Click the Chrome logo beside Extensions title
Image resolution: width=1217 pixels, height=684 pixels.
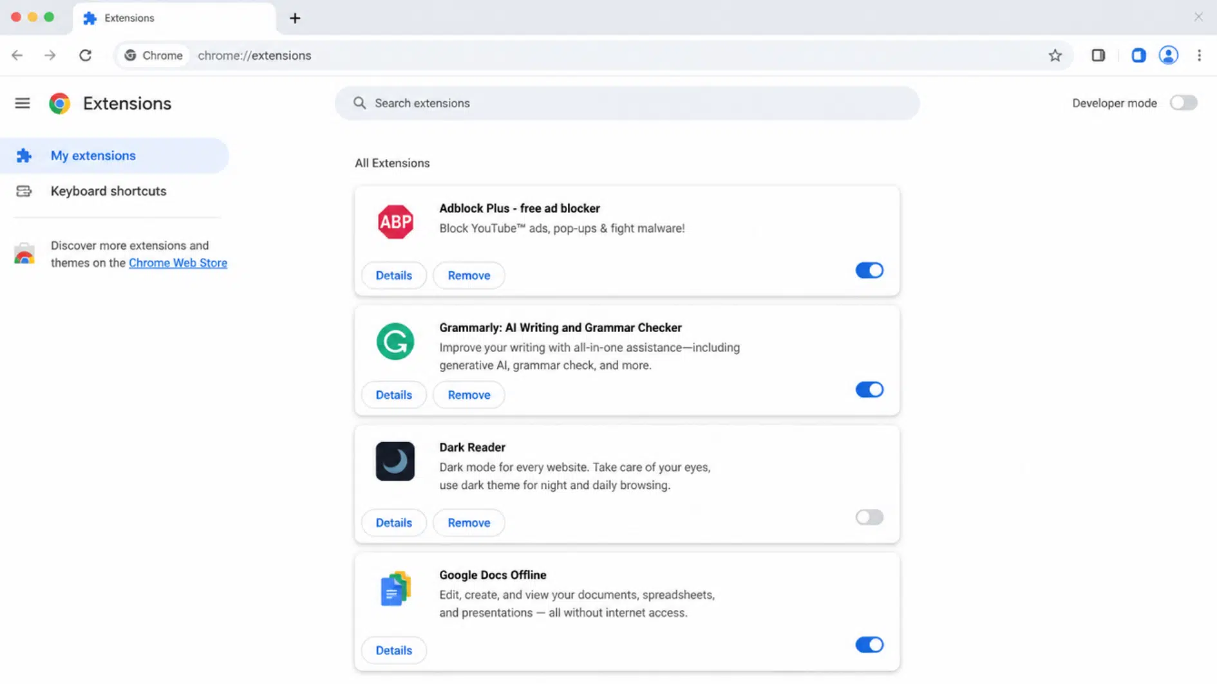point(59,103)
